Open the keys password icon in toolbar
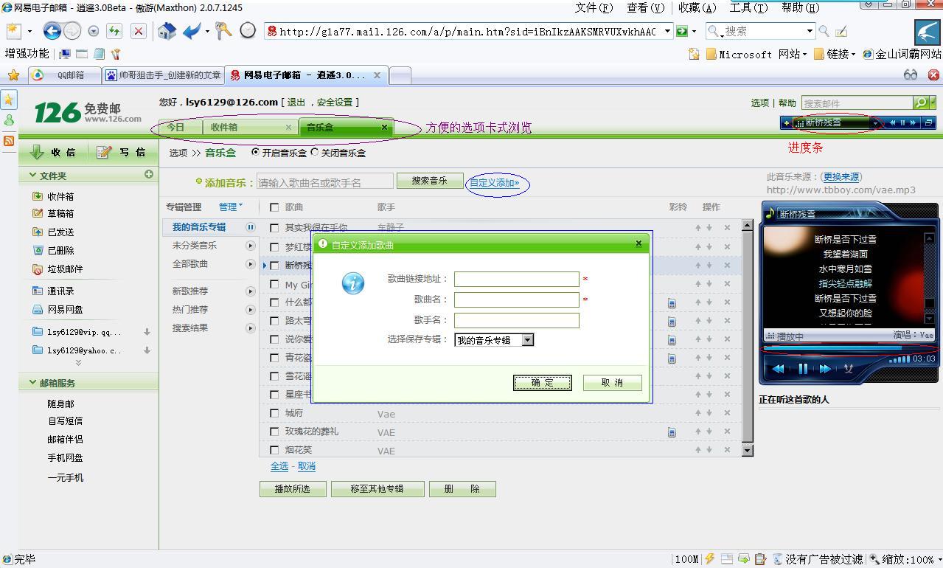The image size is (943, 568). 223,30
